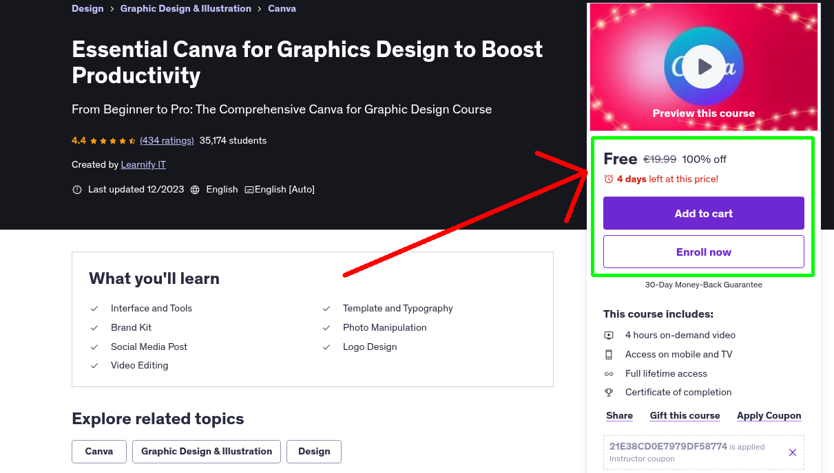The image size is (834, 473).
Task: Click 30-Day Money-Back Guarantee text
Action: click(x=704, y=285)
